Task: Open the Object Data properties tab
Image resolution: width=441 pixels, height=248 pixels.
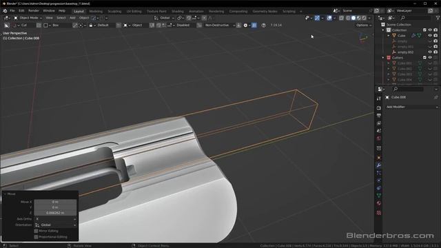Action: [x=379, y=196]
